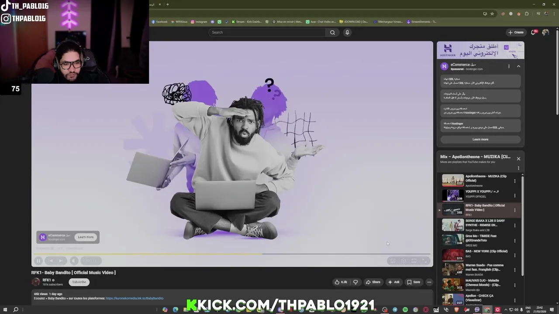
Task: Open the Facebook bookmark
Action: (159, 22)
